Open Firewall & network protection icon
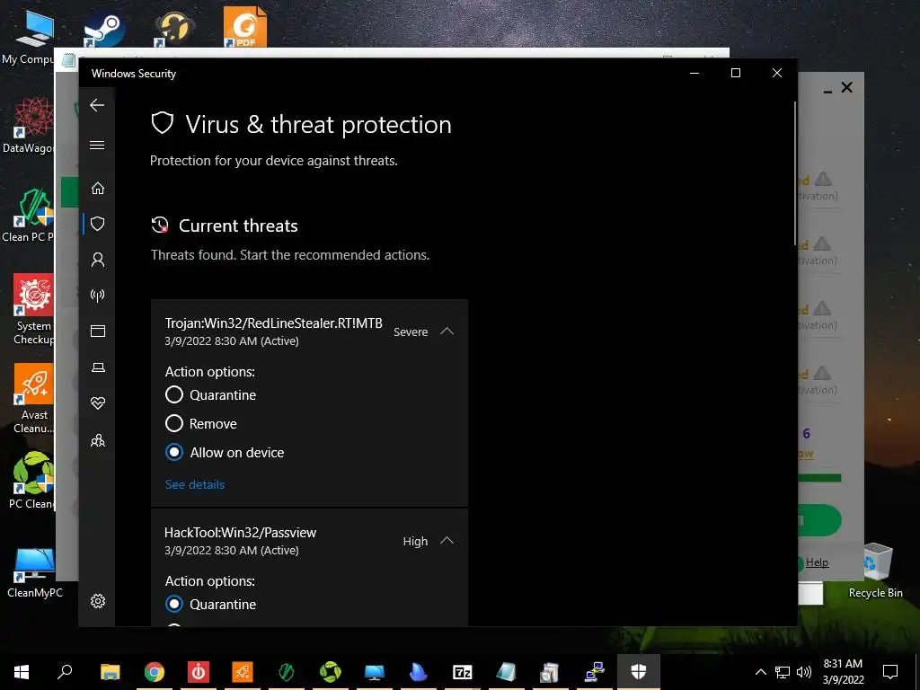Screen dimensions: 920x690 pos(98,295)
